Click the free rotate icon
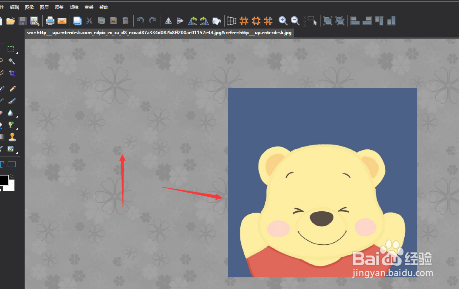This screenshot has width=459, height=289. coord(216,21)
